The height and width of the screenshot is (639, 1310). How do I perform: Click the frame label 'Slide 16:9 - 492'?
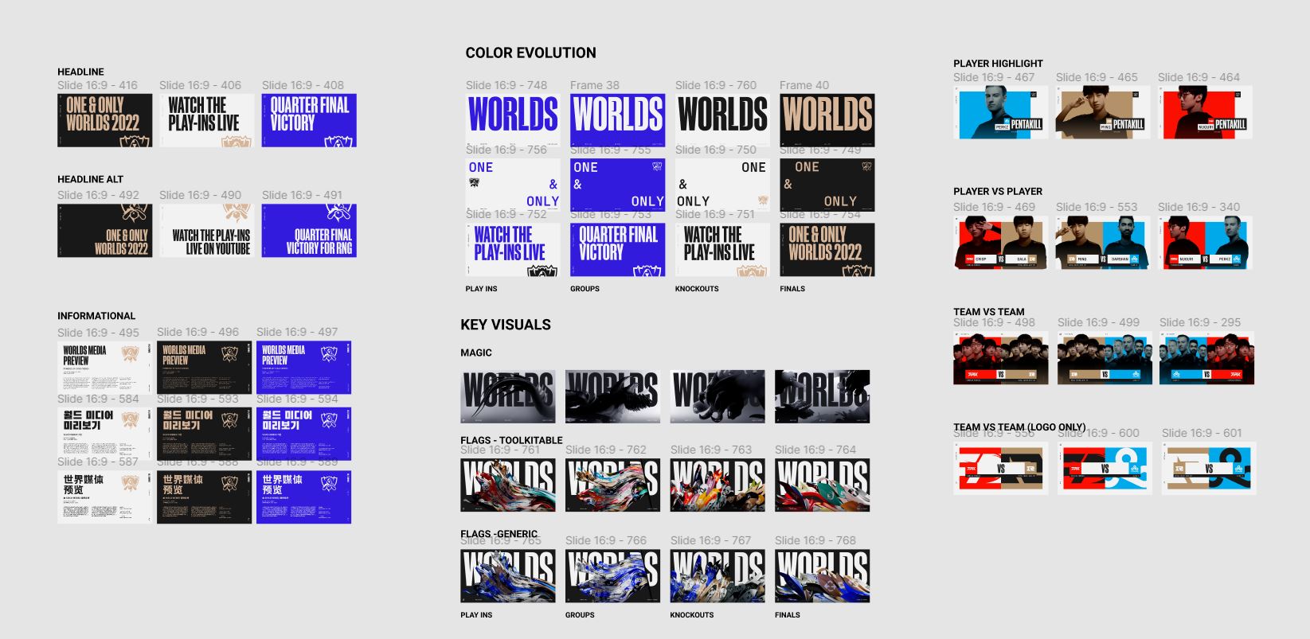tap(98, 195)
